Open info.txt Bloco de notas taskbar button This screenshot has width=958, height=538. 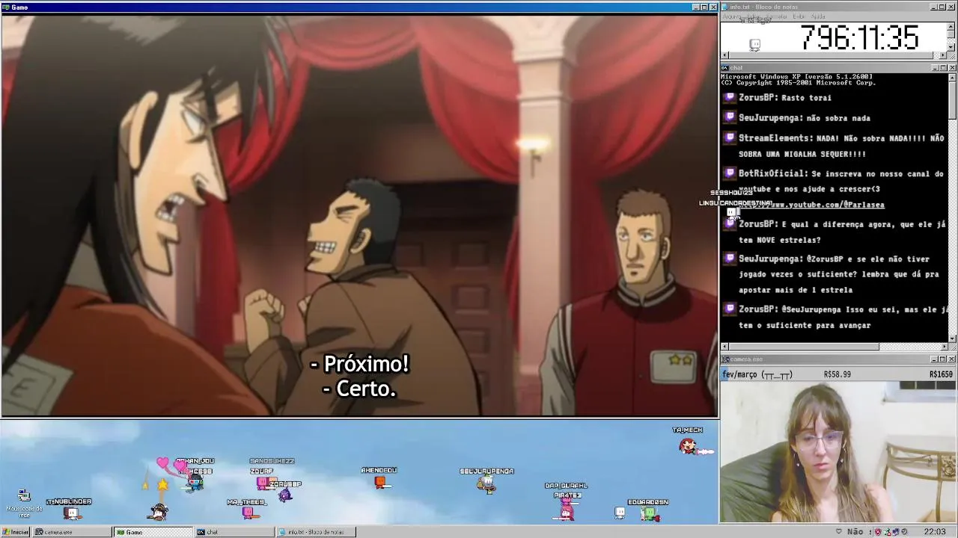point(315,532)
